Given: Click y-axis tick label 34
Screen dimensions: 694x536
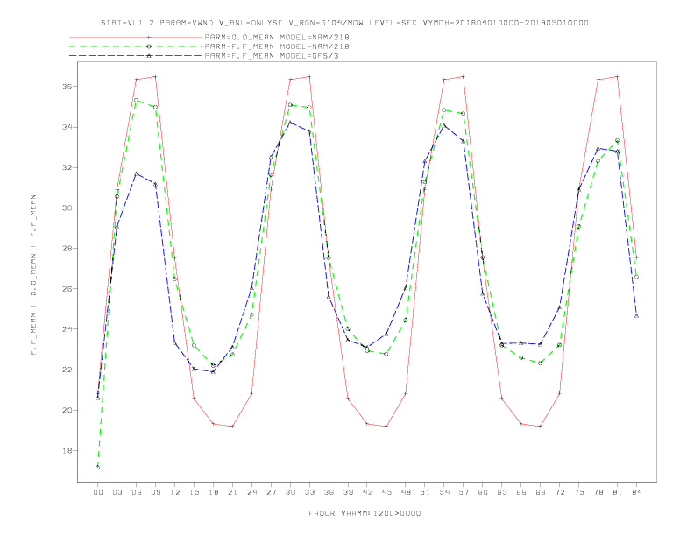Looking at the screenshot, I should tap(67, 127).
